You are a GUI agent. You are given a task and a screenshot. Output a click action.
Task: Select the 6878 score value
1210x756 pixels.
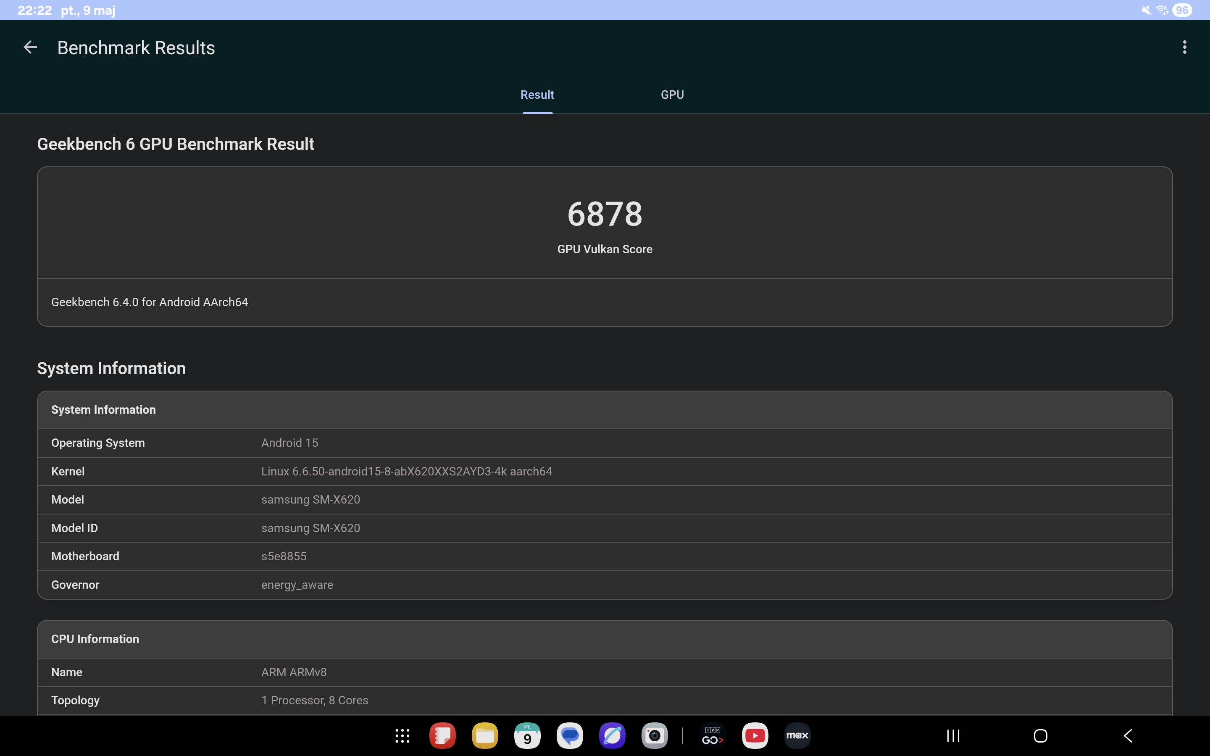pos(605,214)
